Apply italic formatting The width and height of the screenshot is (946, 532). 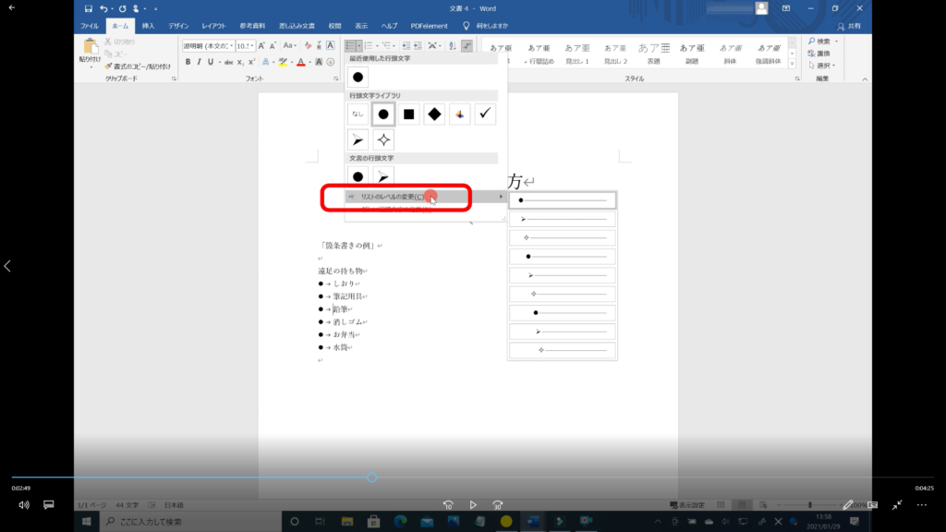(199, 62)
